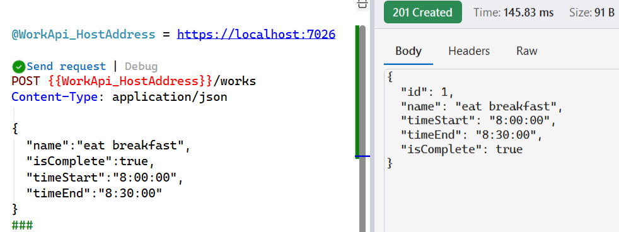Click the response "isComplete": true line
The height and width of the screenshot is (232, 619).
pos(462,149)
